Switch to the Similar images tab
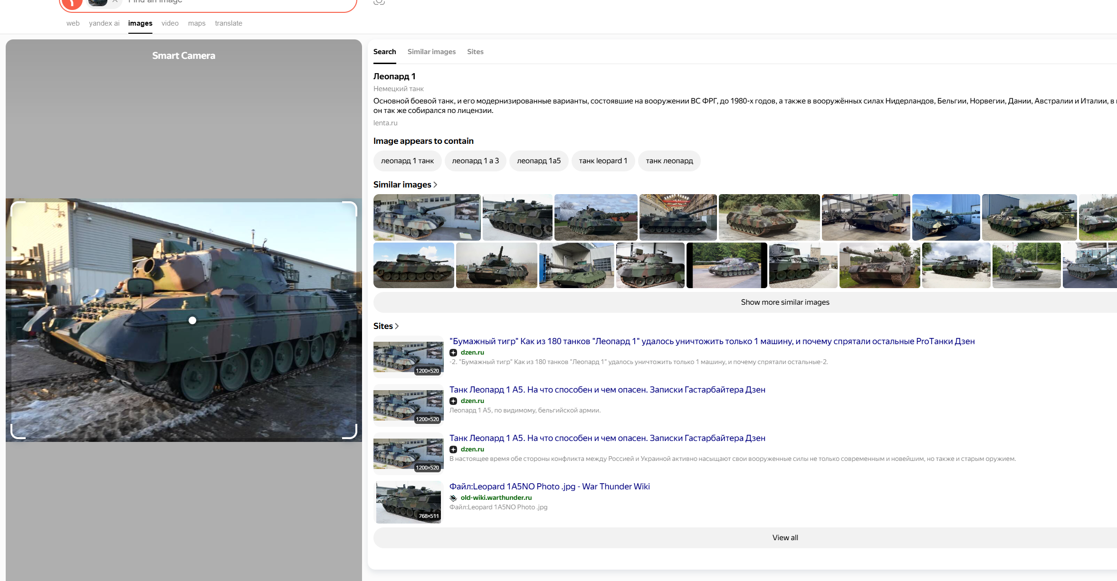1117x581 pixels. pyautogui.click(x=431, y=52)
